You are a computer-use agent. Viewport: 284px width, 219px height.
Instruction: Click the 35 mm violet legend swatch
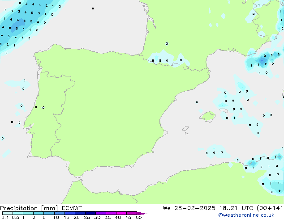pos(111,213)
